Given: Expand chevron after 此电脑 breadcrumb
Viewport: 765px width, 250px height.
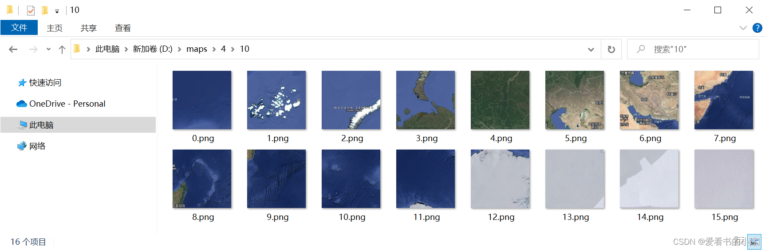Looking at the screenshot, I should tap(126, 49).
